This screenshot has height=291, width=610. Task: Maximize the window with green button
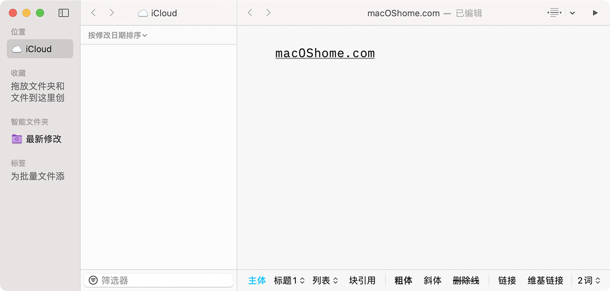40,13
